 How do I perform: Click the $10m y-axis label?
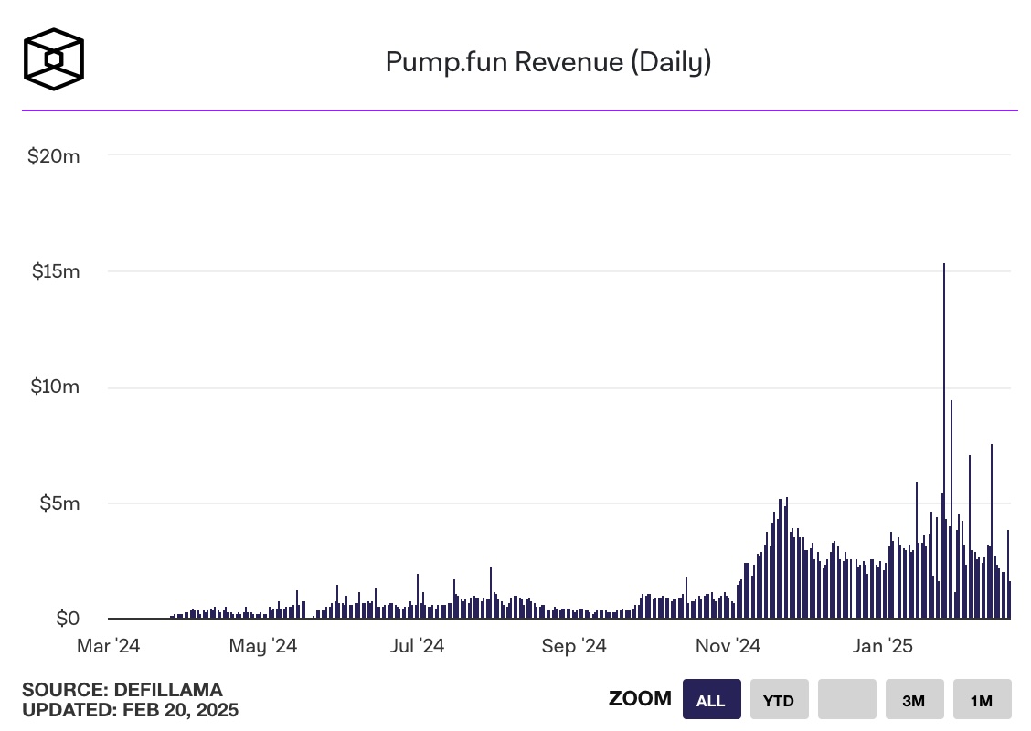55,387
